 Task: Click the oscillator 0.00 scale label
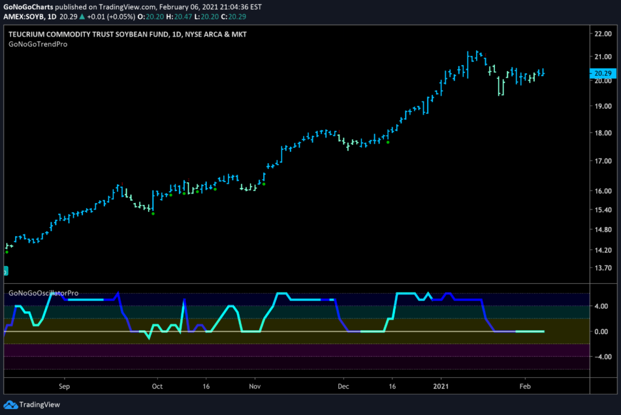(x=601, y=332)
